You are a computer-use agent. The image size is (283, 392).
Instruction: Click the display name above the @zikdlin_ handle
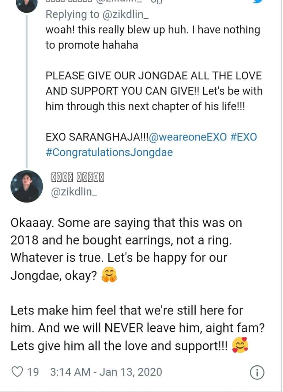(x=77, y=177)
